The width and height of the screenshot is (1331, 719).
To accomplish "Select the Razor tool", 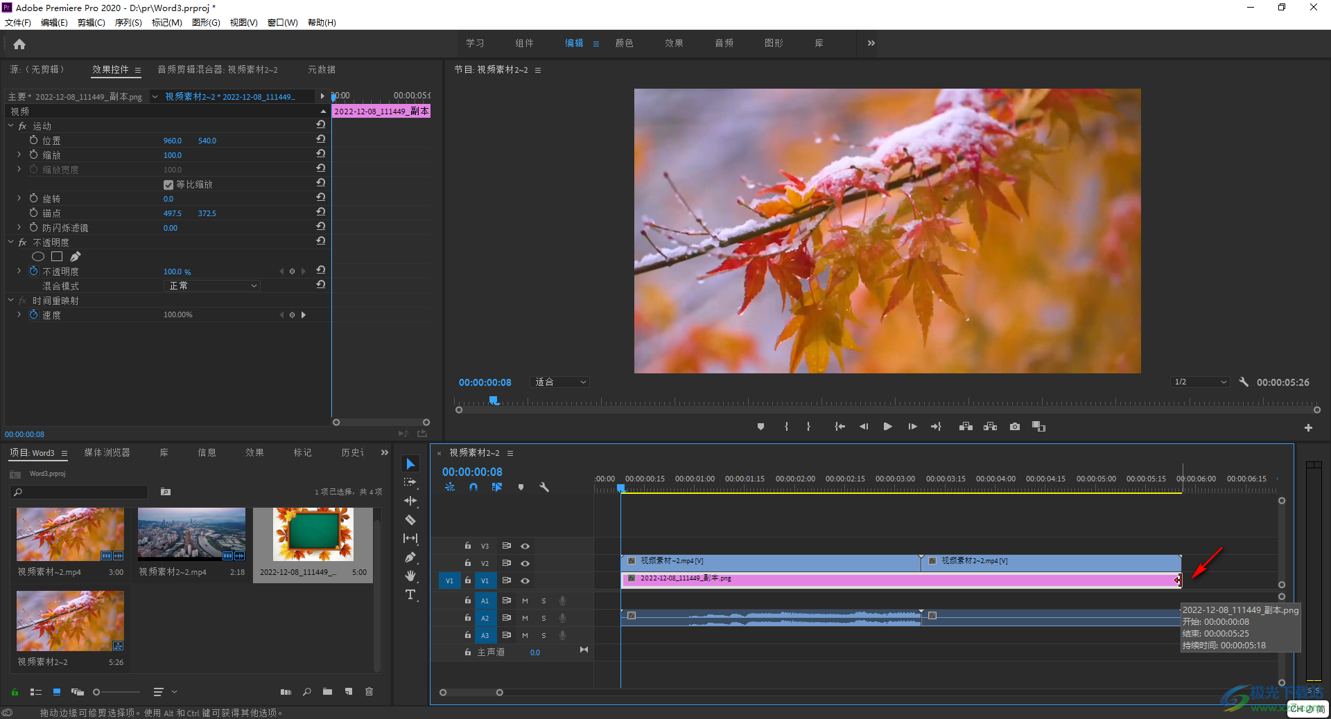I will coord(410,520).
